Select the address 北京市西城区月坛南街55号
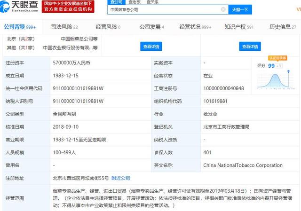This screenshot has height=211, width=301. coord(81,178)
